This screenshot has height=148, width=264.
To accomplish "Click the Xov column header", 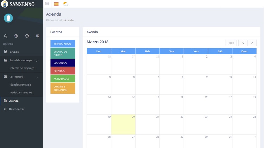I will tap(172, 51).
